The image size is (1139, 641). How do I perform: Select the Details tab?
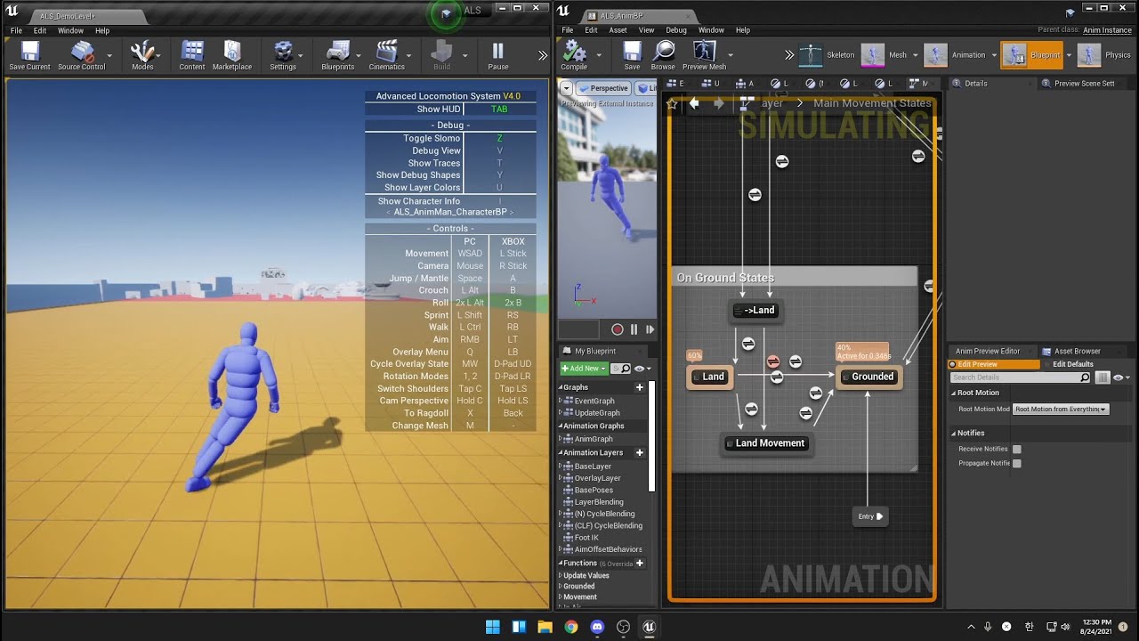[975, 84]
